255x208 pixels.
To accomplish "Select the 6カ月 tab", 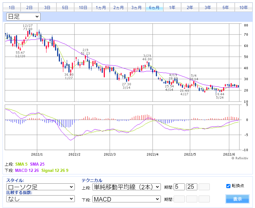I will tap(154, 7).
